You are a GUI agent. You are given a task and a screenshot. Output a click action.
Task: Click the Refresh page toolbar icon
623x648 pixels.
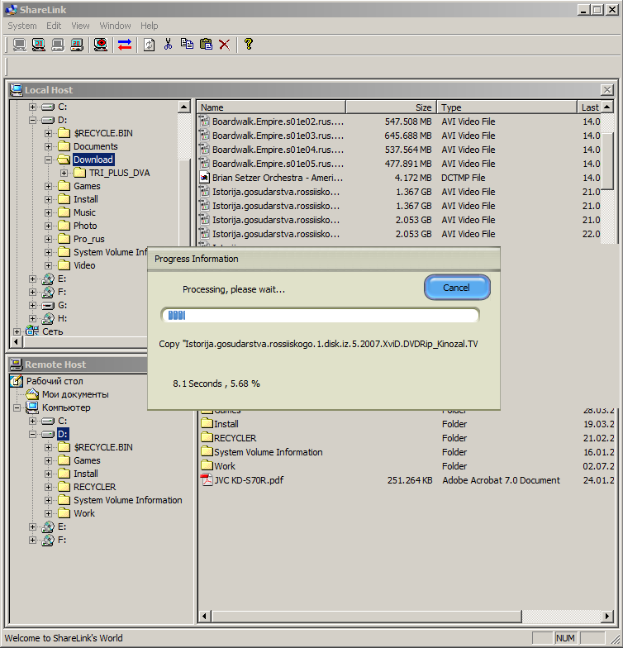click(149, 45)
